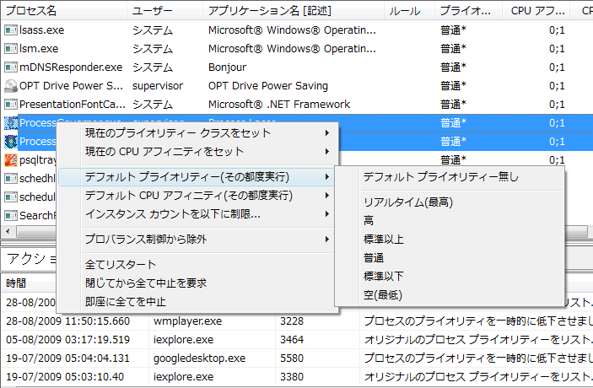Click the OPT Drive Power Saving icon
The height and width of the screenshot is (388, 593).
(x=11, y=86)
